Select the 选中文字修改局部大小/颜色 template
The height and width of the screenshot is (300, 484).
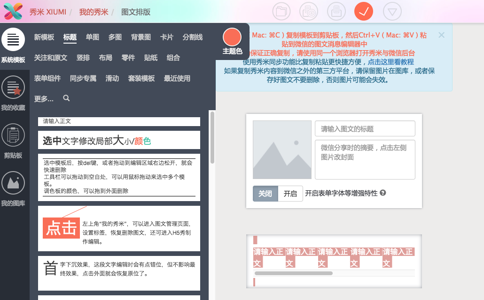[x=119, y=140]
